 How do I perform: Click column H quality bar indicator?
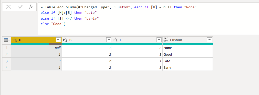[37, 44]
